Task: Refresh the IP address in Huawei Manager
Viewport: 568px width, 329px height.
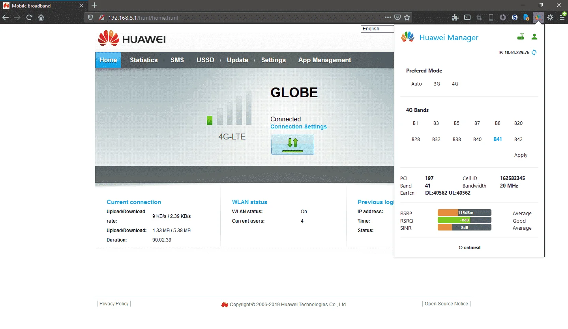Action: point(534,52)
